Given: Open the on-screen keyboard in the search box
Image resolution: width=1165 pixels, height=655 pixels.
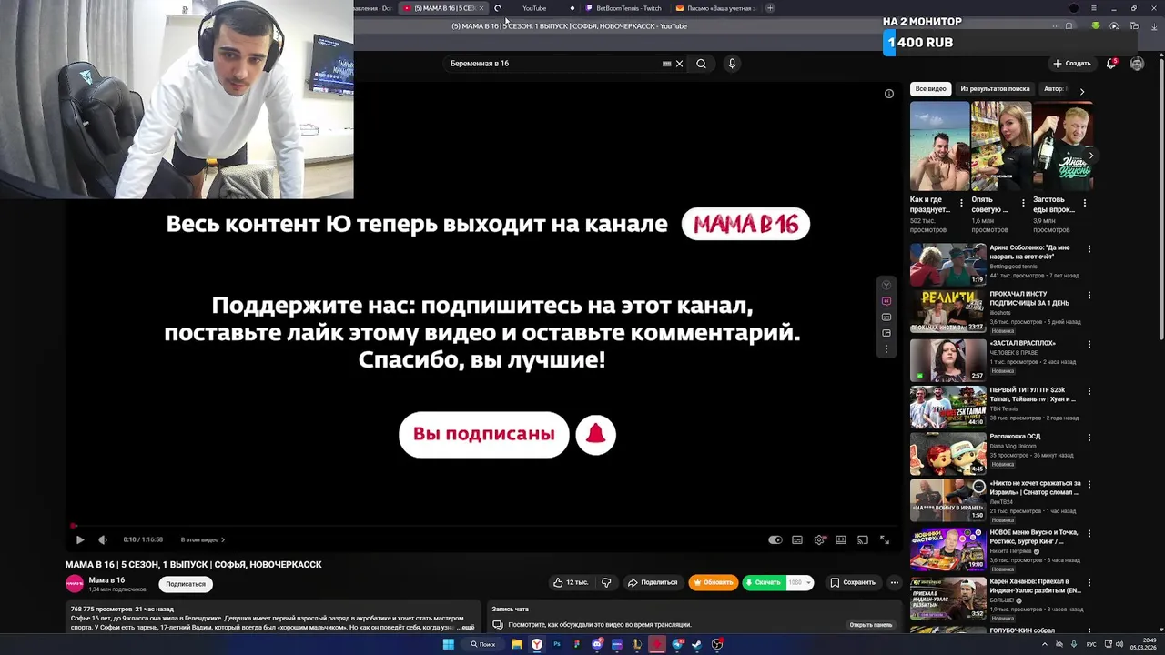Looking at the screenshot, I should tap(667, 64).
